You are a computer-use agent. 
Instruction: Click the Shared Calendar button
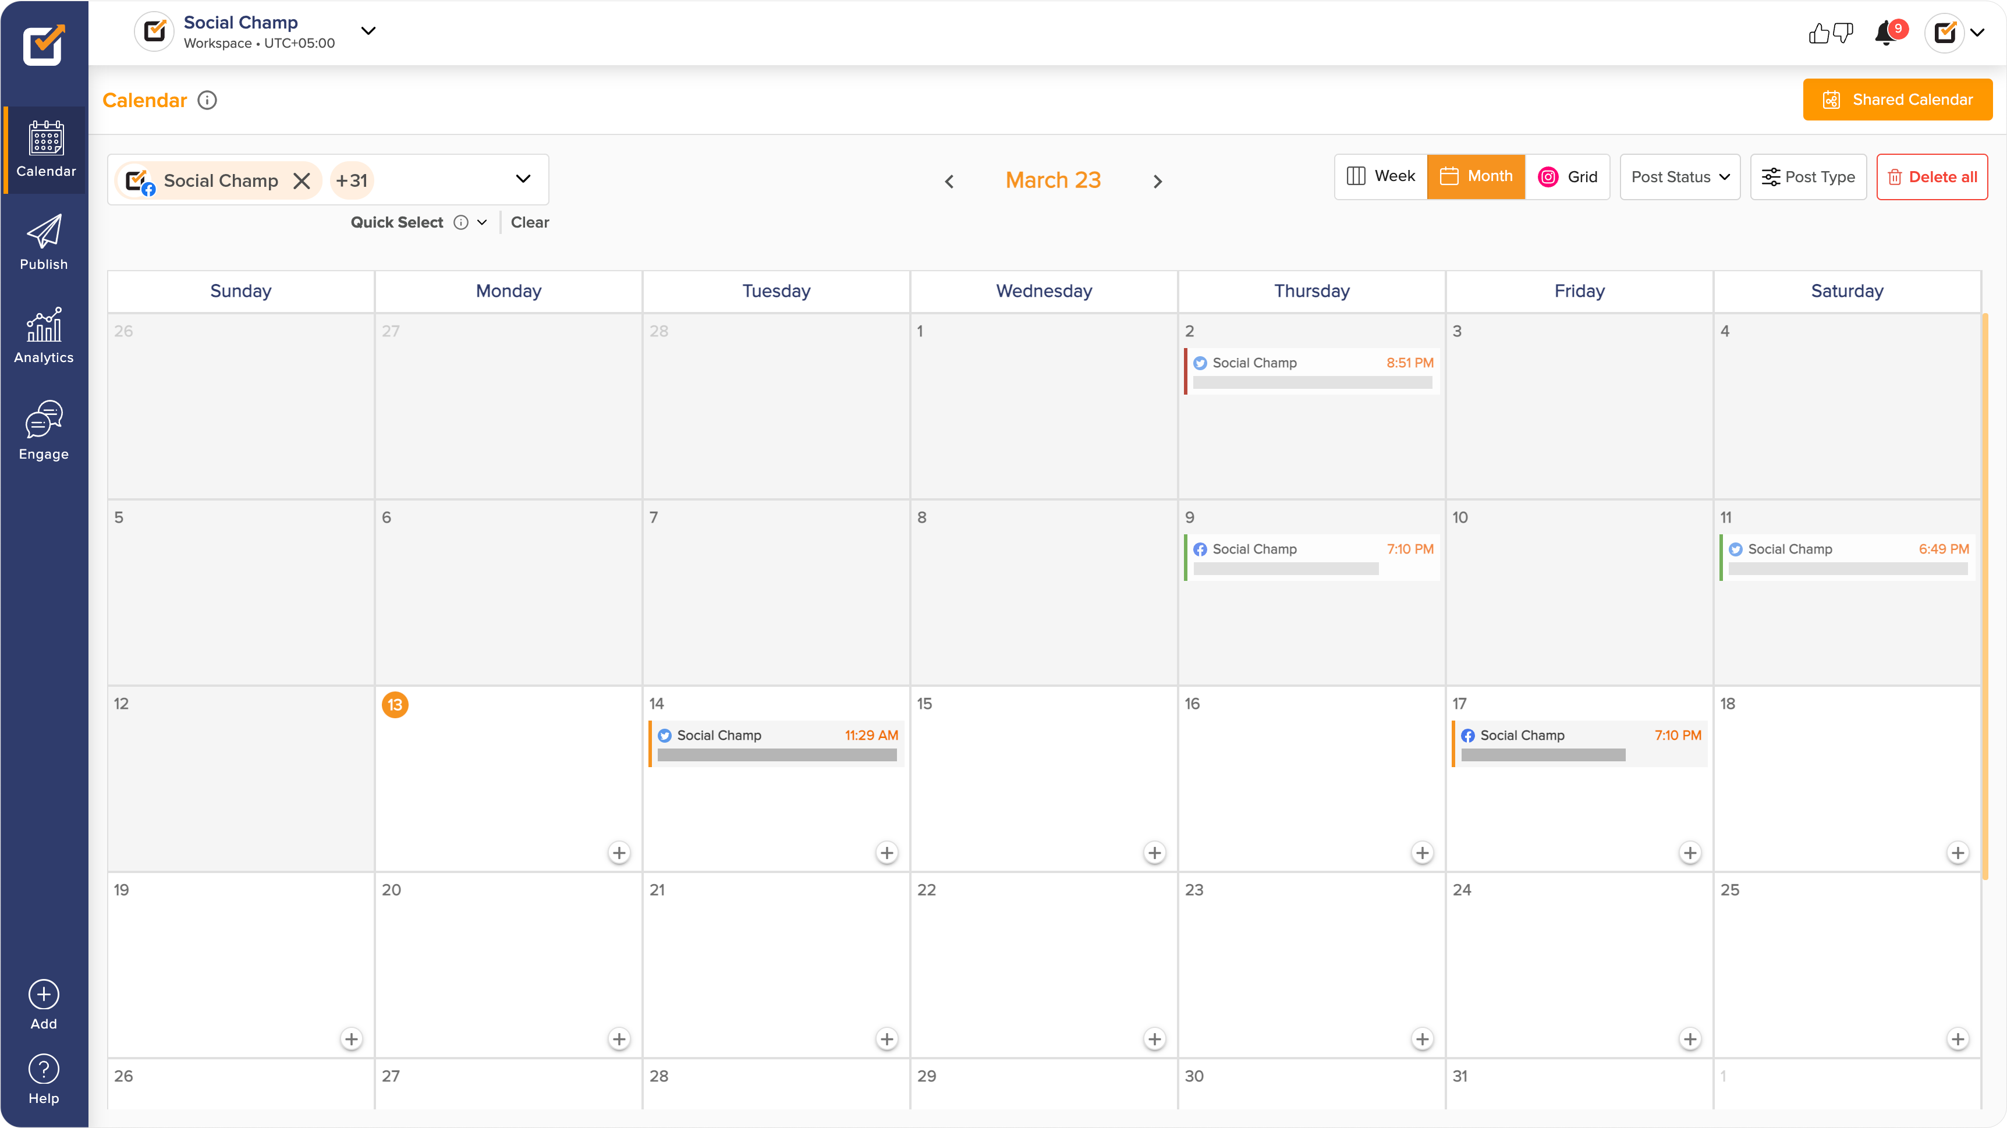tap(1898, 100)
